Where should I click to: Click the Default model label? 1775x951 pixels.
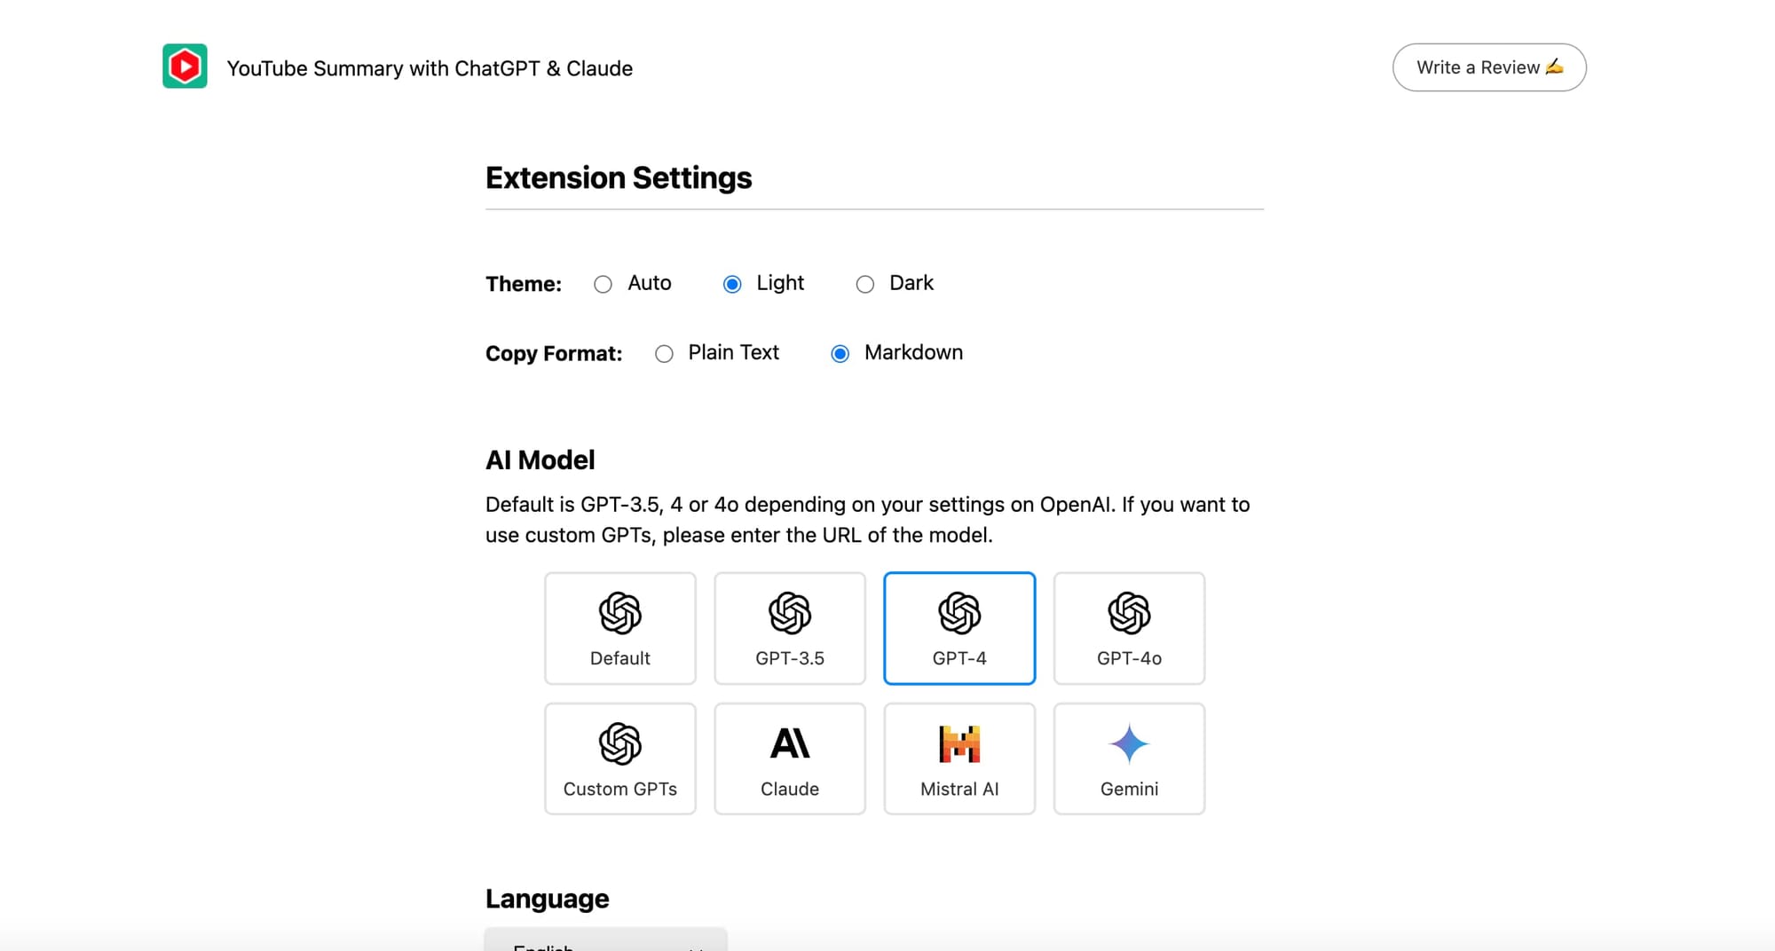pos(620,658)
